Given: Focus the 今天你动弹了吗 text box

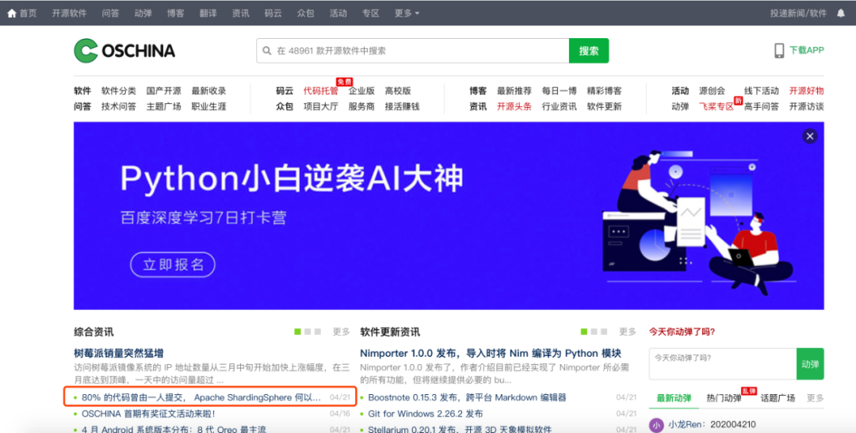Looking at the screenshot, I should tap(723, 364).
